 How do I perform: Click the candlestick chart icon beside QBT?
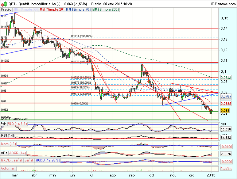4,4
